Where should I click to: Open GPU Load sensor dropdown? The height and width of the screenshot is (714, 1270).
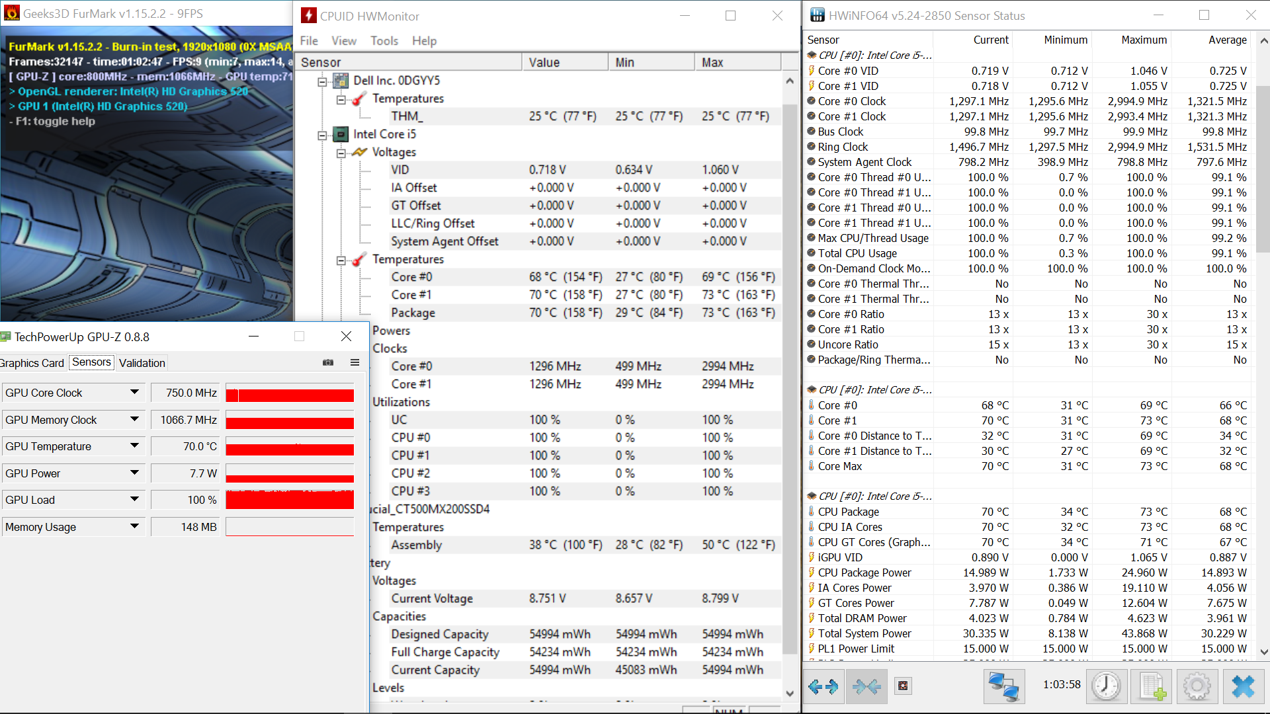(x=134, y=499)
